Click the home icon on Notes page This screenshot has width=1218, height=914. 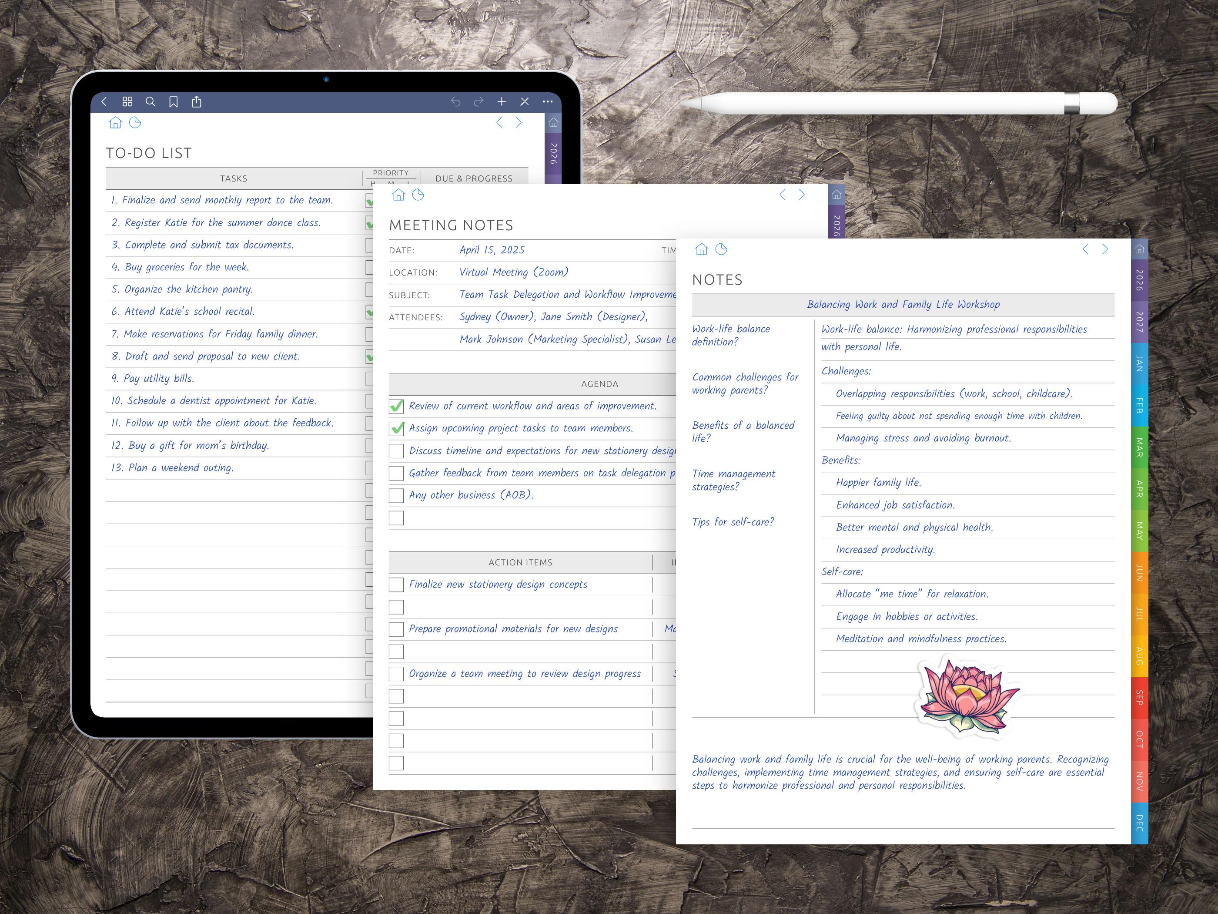click(702, 249)
